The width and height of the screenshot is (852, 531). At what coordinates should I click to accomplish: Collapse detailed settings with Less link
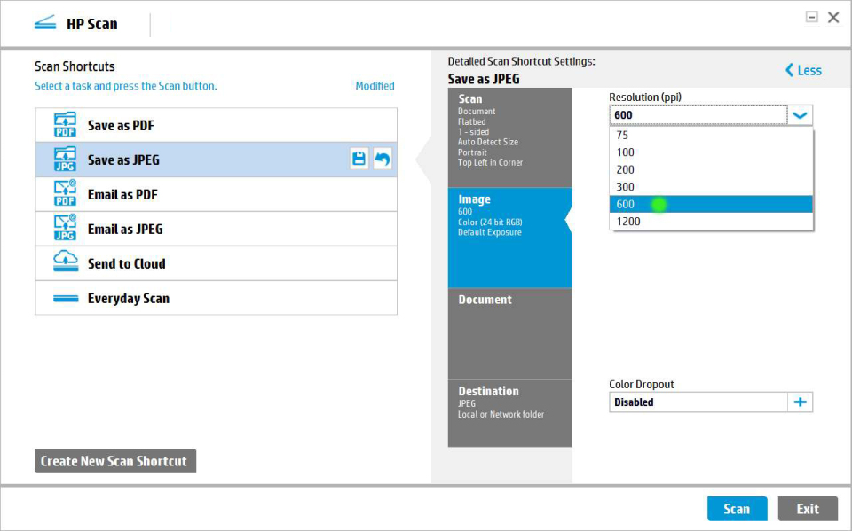click(x=804, y=70)
